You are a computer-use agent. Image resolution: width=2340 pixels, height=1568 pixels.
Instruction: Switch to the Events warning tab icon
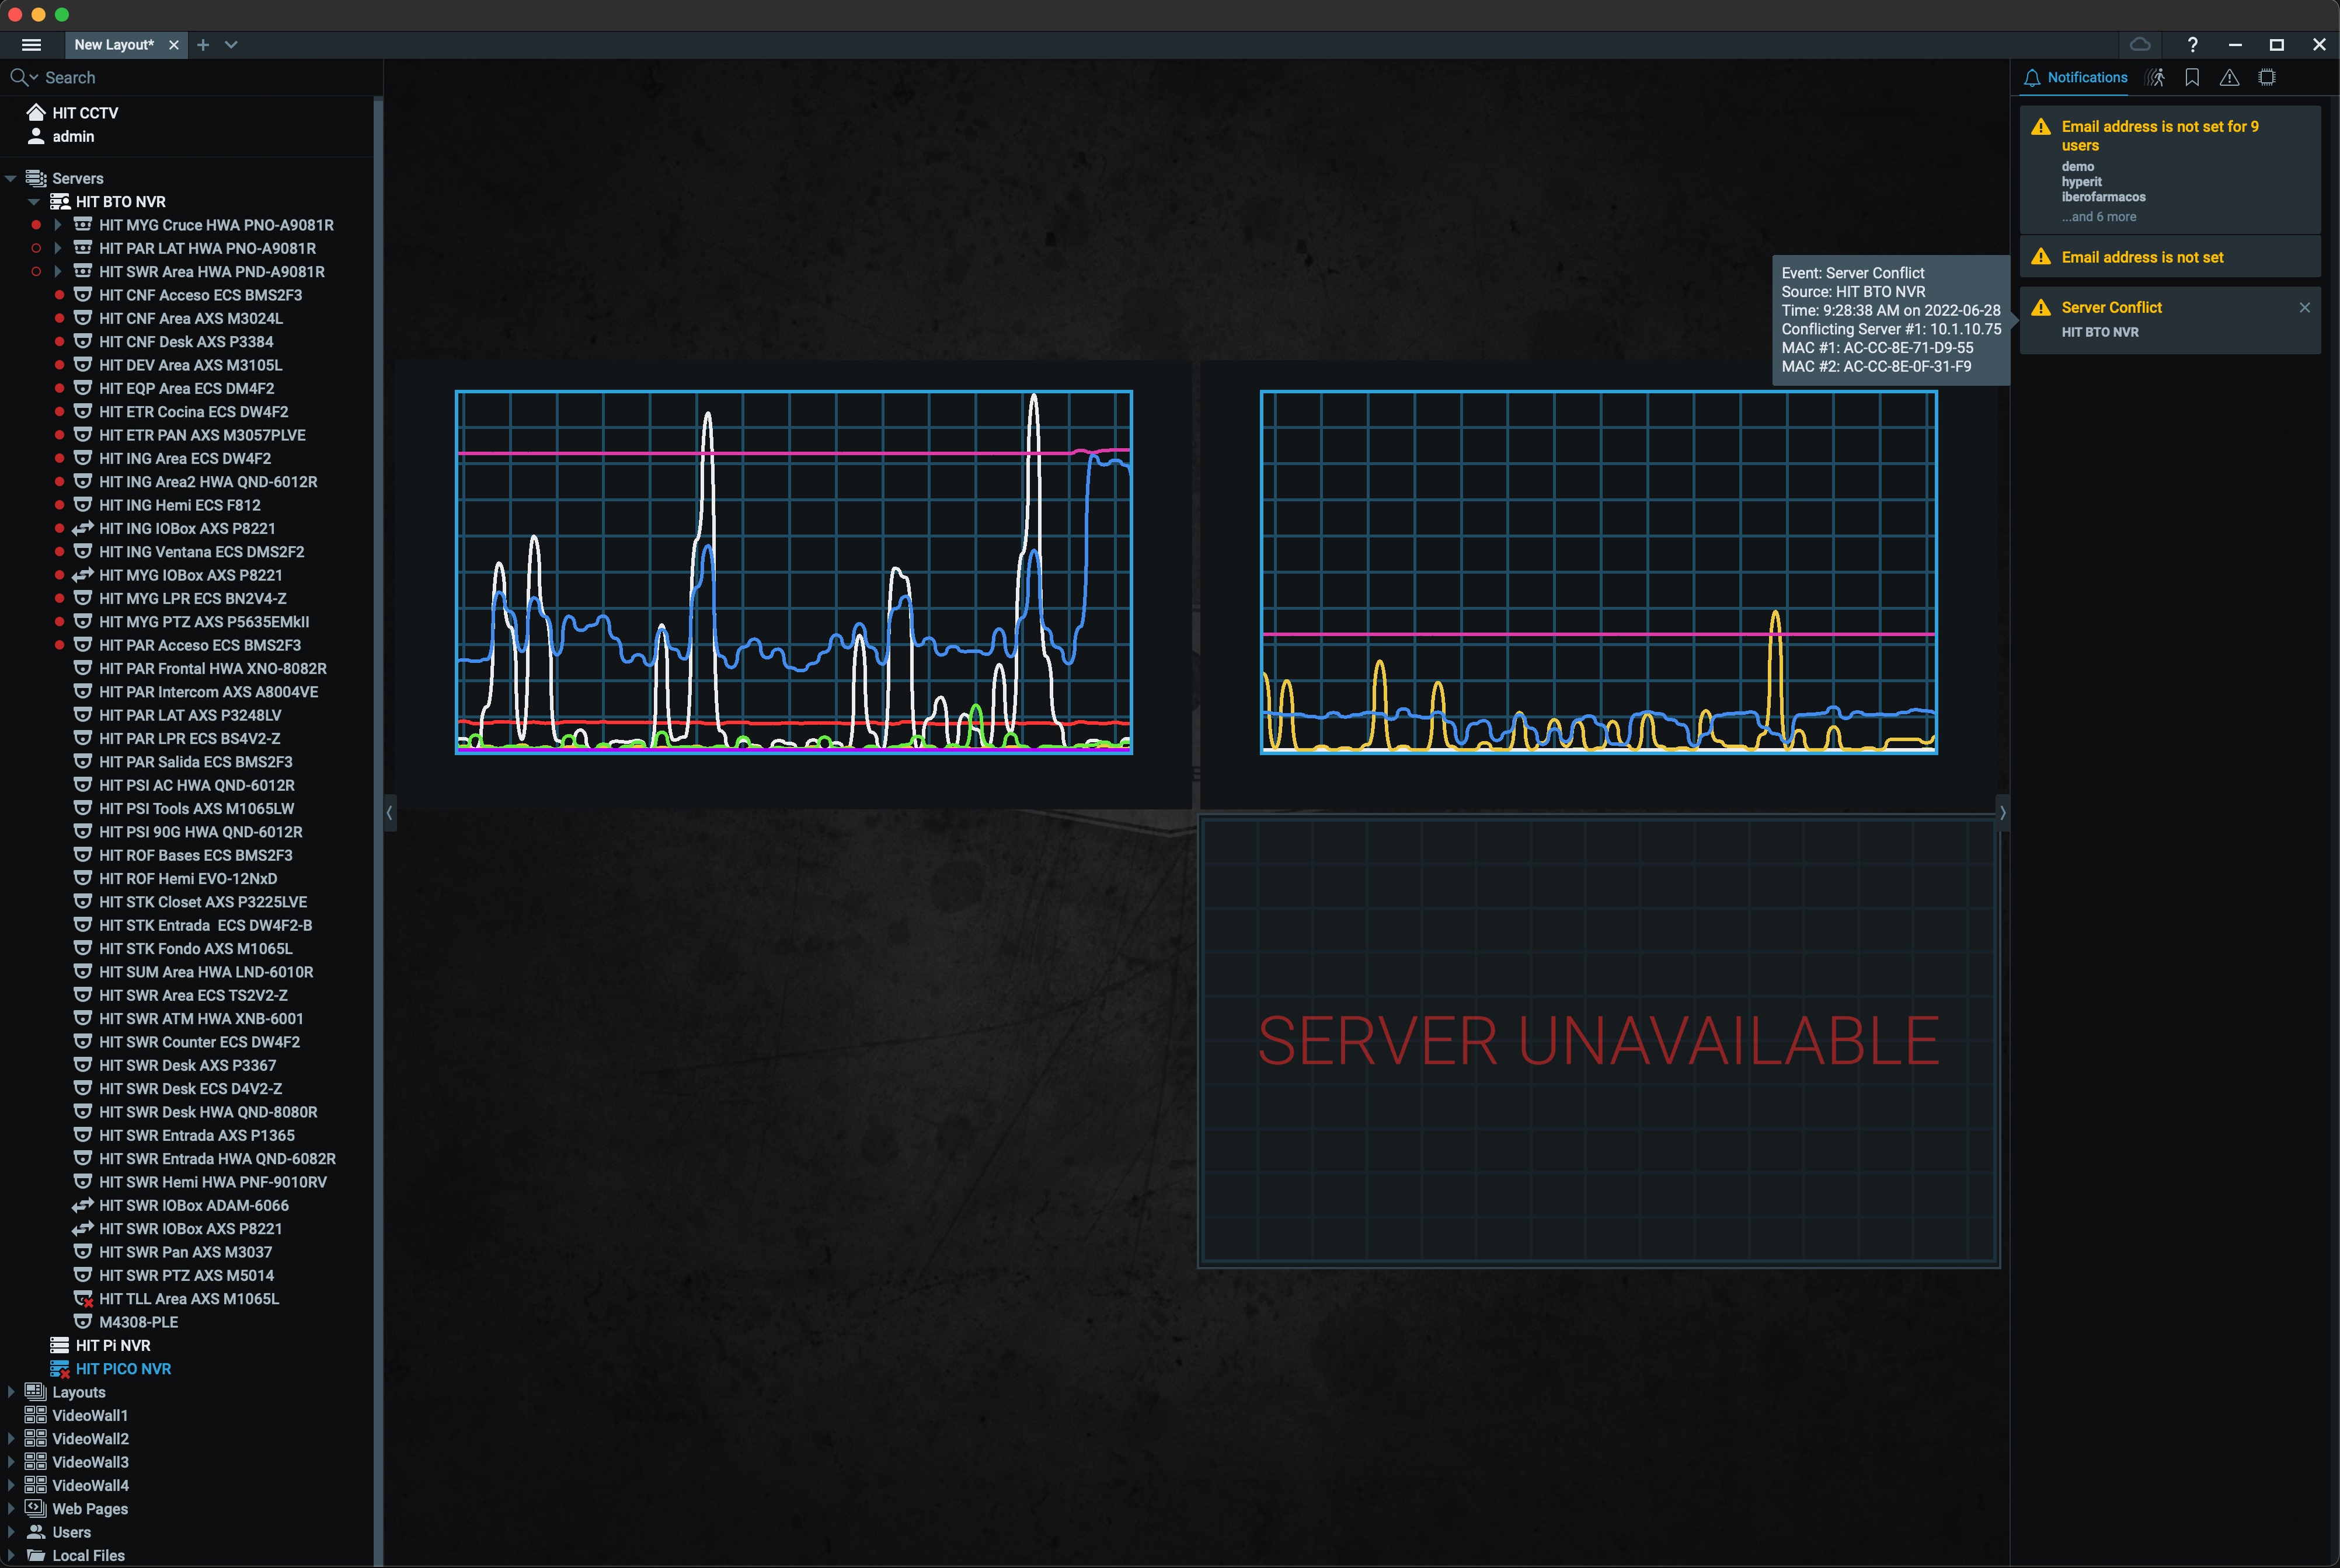coord(2229,78)
